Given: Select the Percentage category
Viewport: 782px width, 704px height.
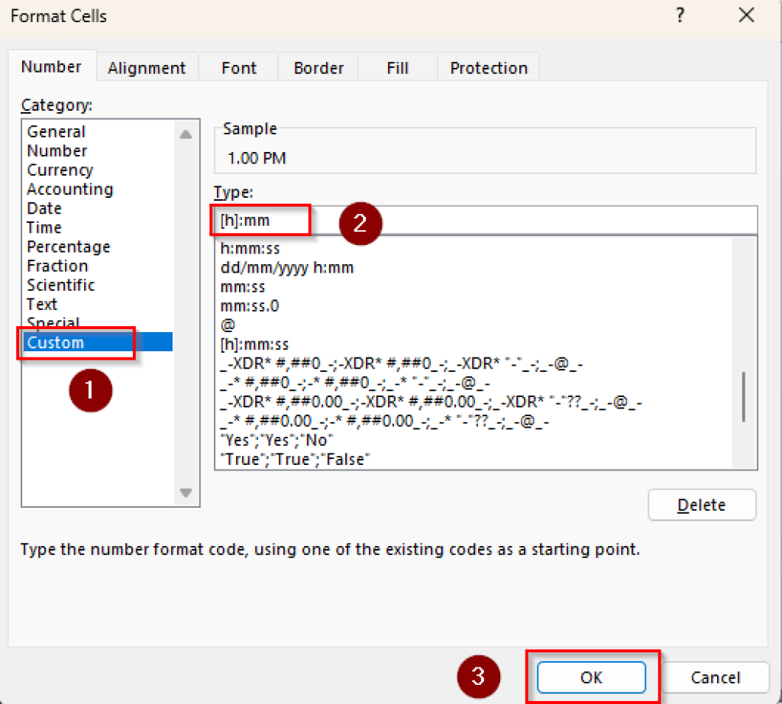Looking at the screenshot, I should tap(68, 246).
